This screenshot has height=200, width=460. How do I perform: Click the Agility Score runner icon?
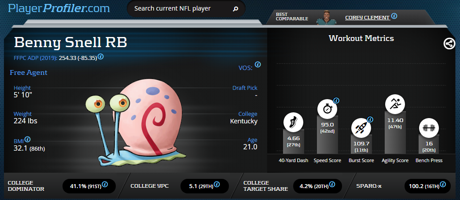[394, 104]
